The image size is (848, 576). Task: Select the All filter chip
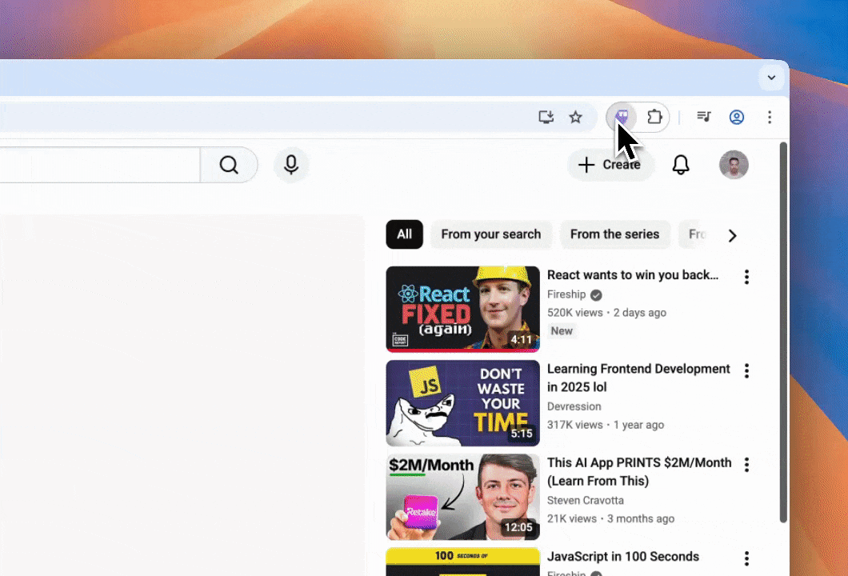404,234
